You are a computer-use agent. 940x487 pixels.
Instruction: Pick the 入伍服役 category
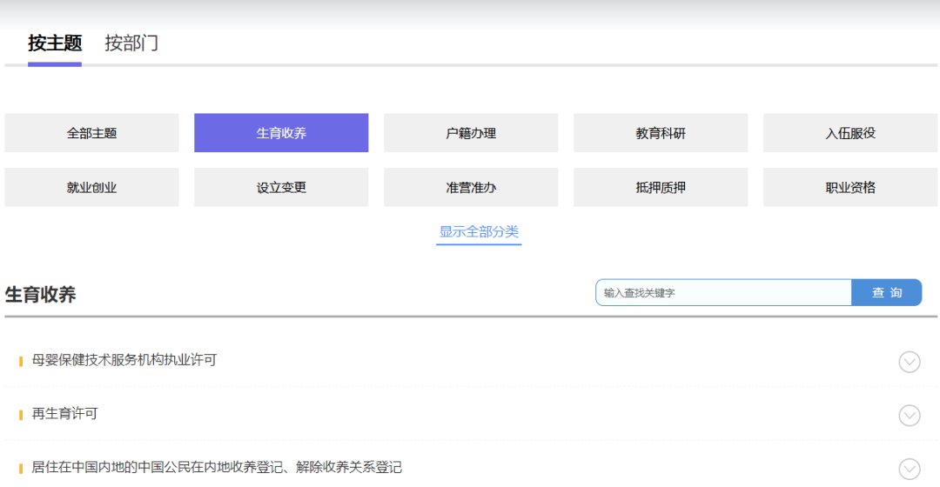tap(850, 133)
